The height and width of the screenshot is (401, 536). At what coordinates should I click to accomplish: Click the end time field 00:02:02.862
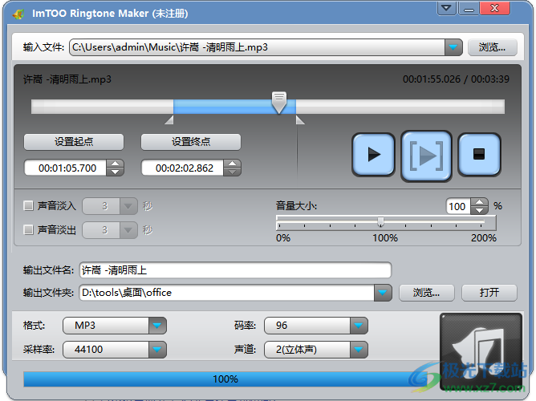point(183,168)
